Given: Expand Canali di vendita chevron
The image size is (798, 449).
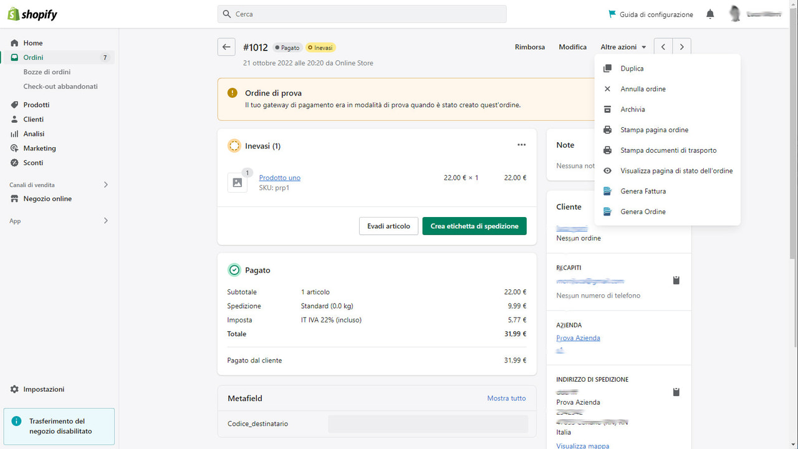Looking at the screenshot, I should pos(105,185).
